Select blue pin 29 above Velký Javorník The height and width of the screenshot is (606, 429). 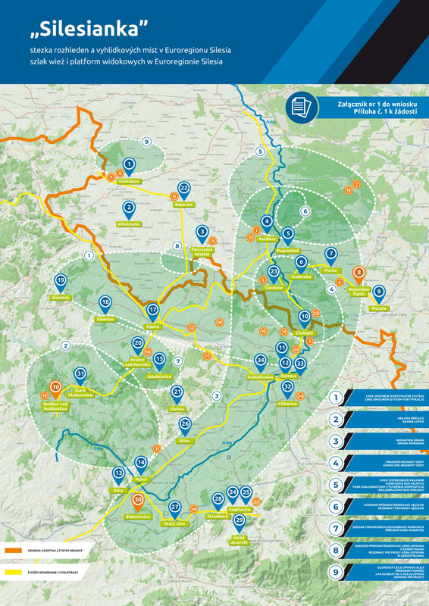[x=240, y=523]
